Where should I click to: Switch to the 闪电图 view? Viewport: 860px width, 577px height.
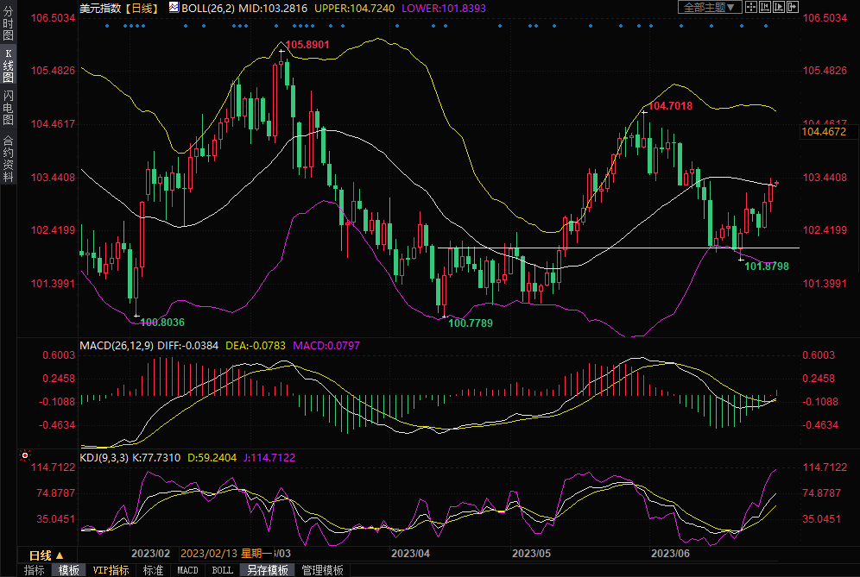tap(8, 106)
